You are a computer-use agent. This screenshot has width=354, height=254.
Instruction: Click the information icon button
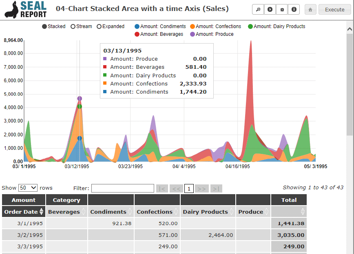point(293,10)
